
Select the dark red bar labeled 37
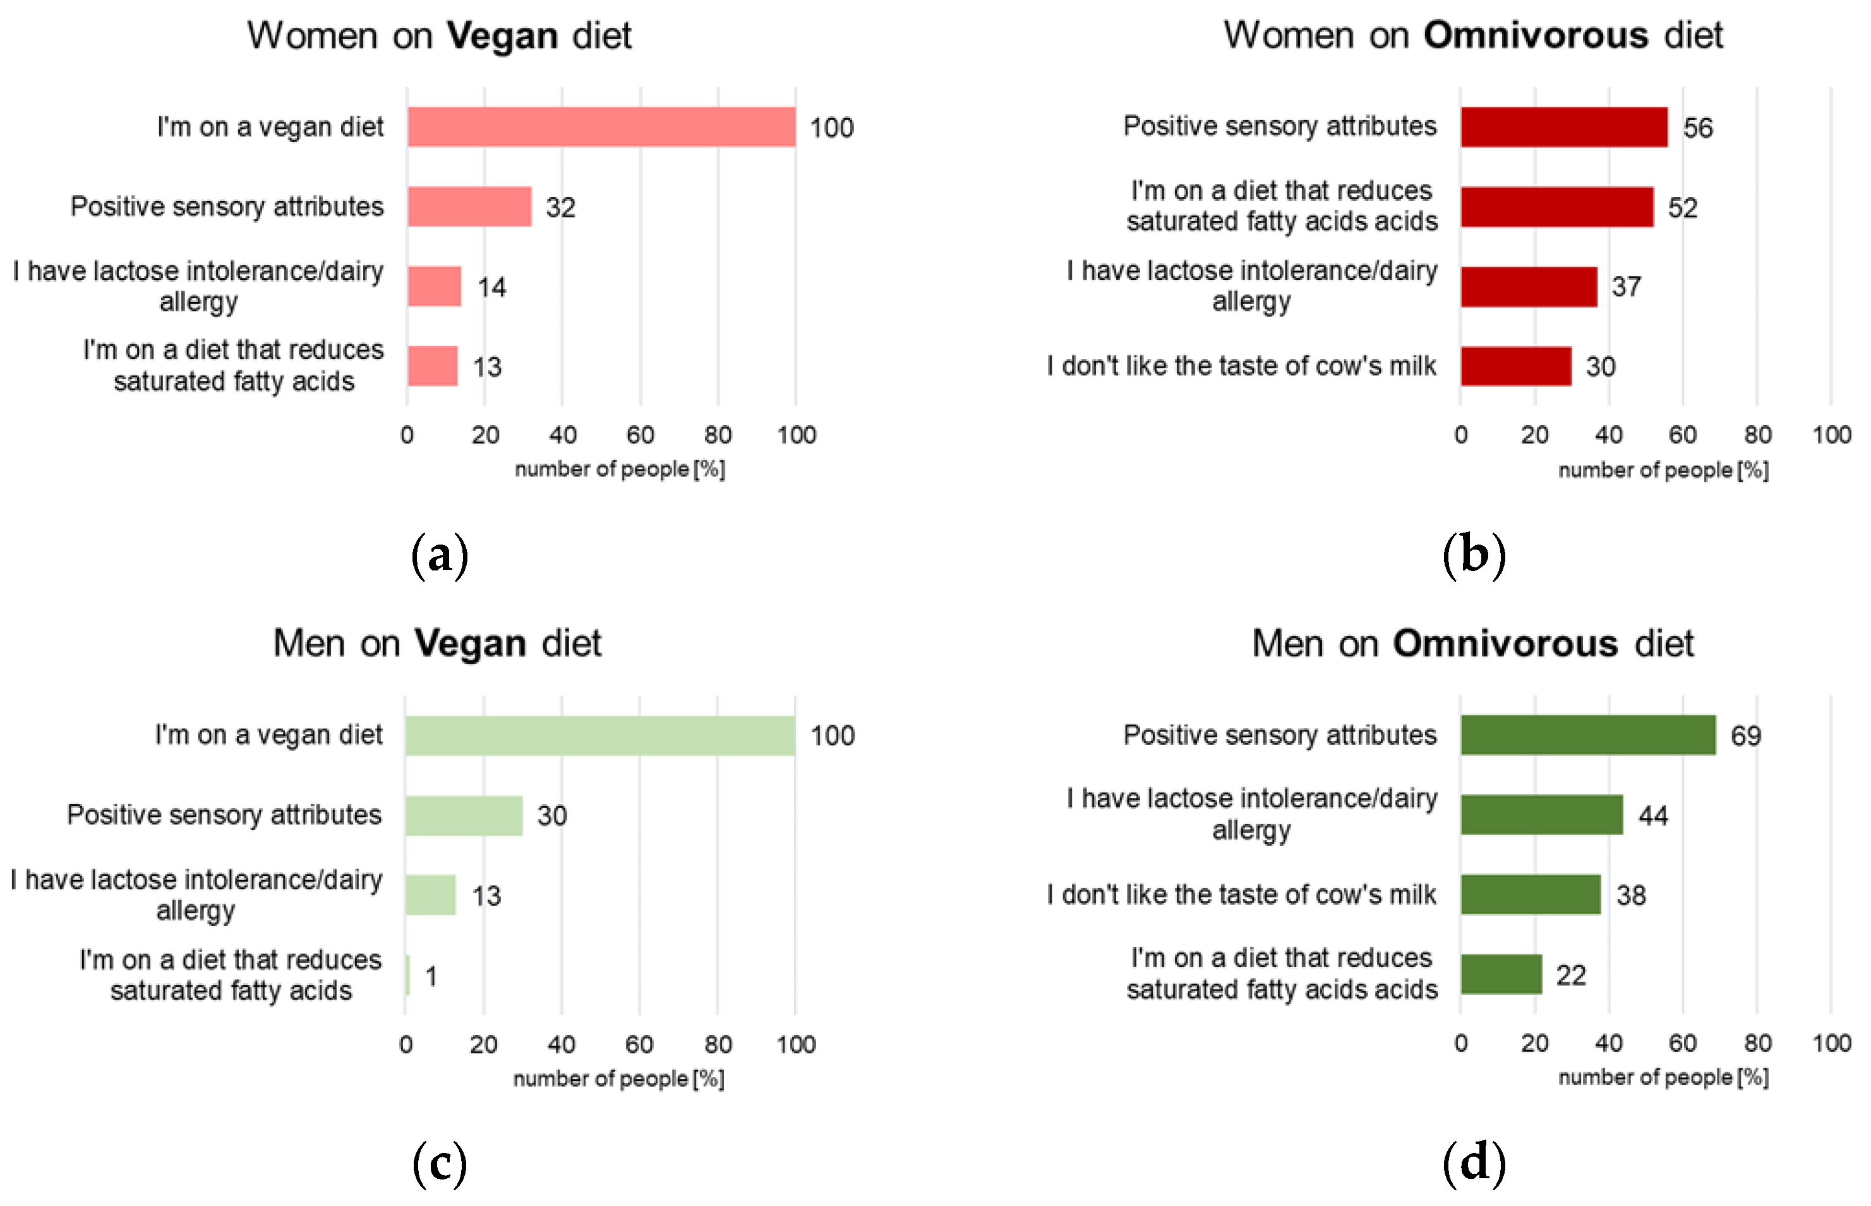[1528, 287]
